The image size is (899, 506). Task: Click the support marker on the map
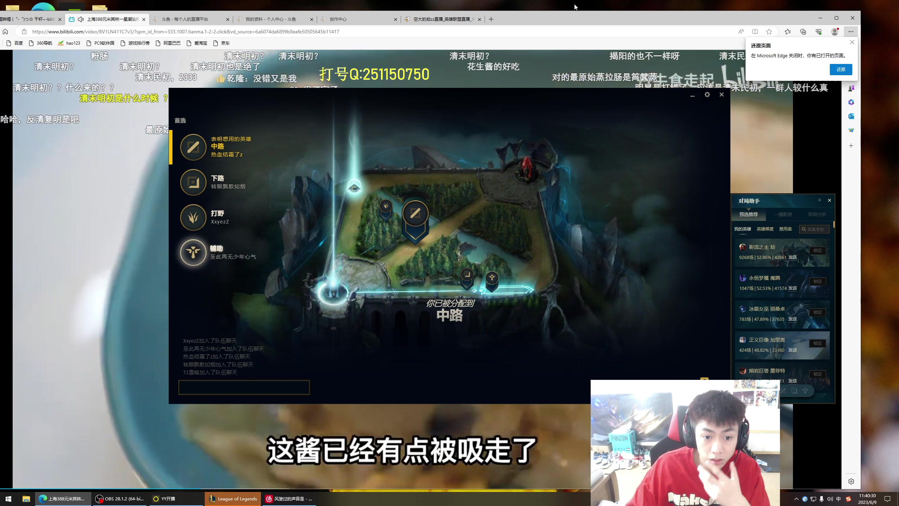[x=492, y=281]
